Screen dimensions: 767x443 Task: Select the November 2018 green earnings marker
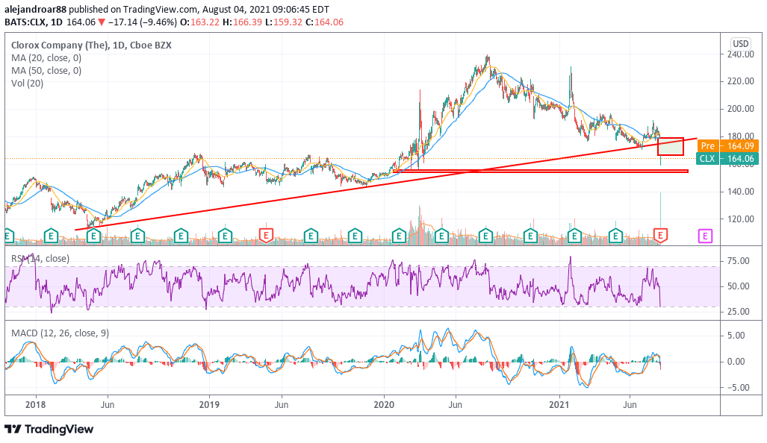pyautogui.click(x=181, y=236)
